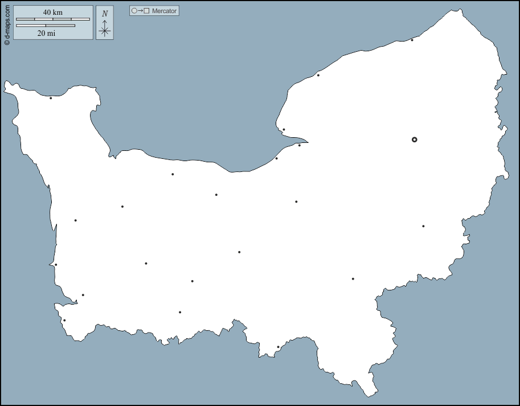Select the Mercator projection label
This screenshot has height=406, width=520.
(164, 11)
